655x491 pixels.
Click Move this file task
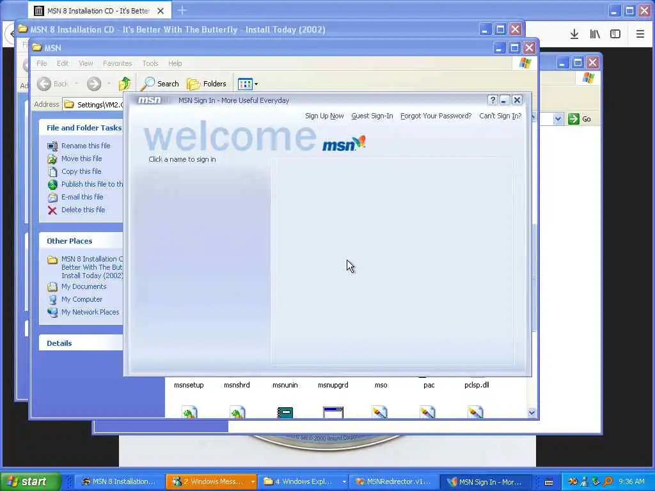(81, 159)
